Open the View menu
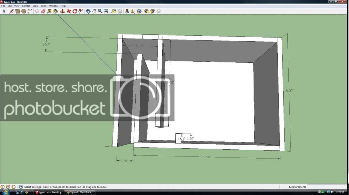This screenshot has height=195, width=349. [x=17, y=6]
